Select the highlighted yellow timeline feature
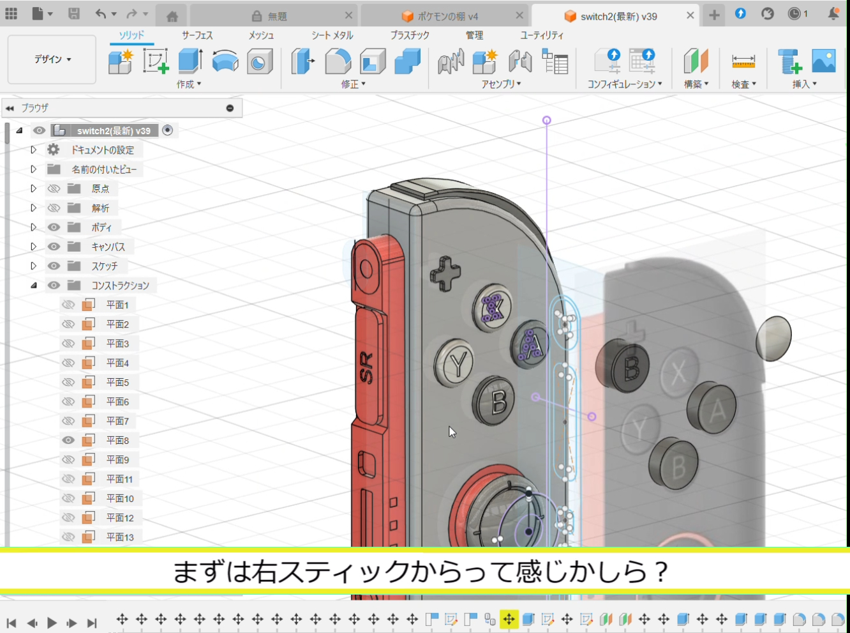The width and height of the screenshot is (850, 633). tap(509, 619)
